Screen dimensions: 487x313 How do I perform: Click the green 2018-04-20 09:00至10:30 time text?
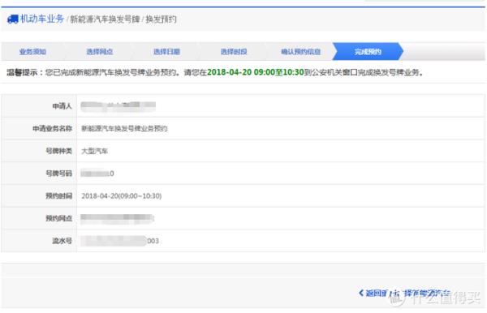(256, 72)
